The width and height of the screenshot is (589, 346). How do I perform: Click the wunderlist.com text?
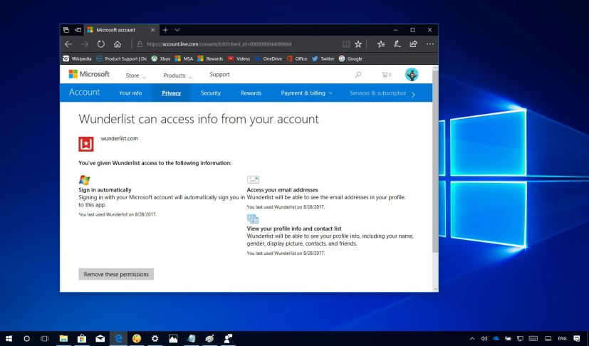(119, 138)
